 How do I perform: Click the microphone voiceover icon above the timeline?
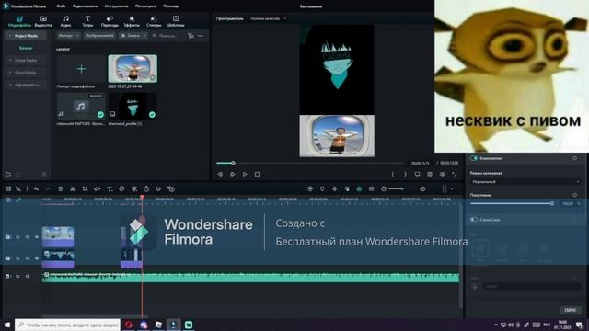(334, 188)
